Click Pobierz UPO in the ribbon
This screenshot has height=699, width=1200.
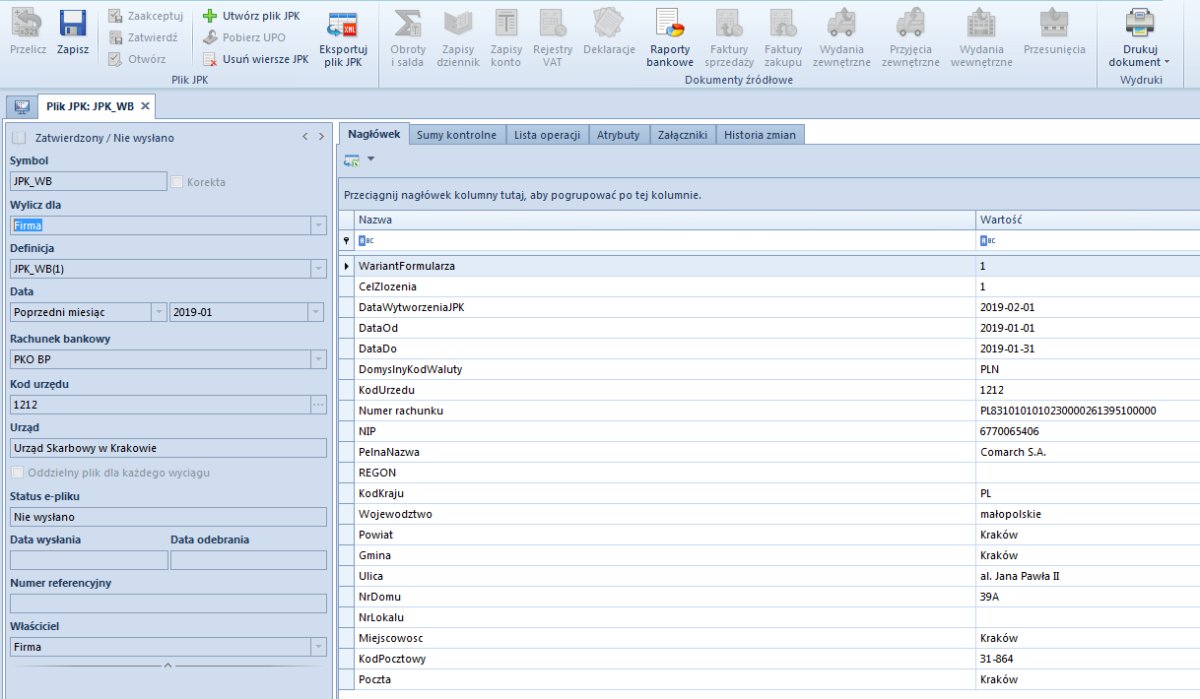click(x=243, y=37)
